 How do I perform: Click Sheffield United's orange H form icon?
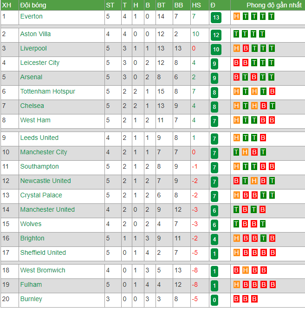pos(237,252)
